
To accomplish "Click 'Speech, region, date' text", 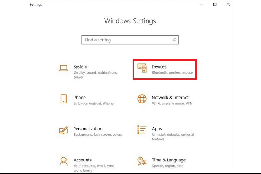I will point(168,166).
